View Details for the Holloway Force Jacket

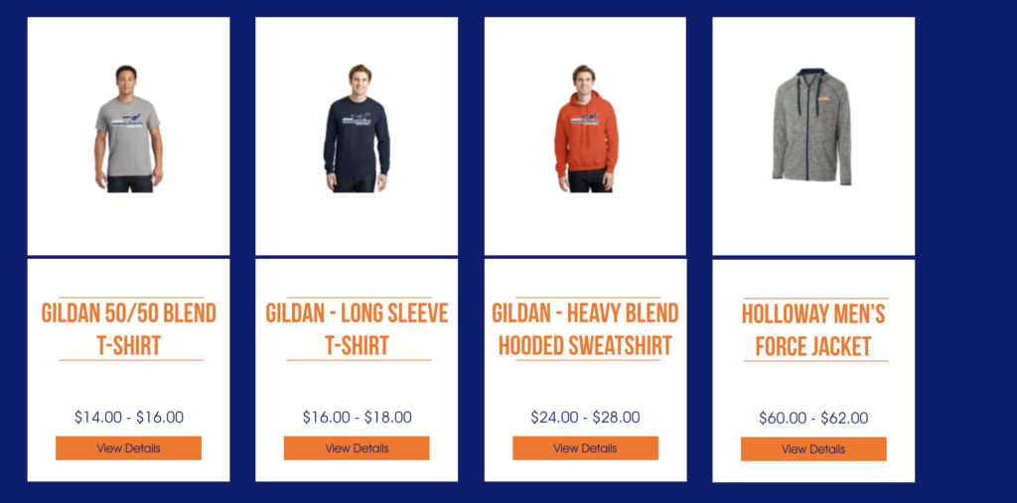click(x=813, y=448)
